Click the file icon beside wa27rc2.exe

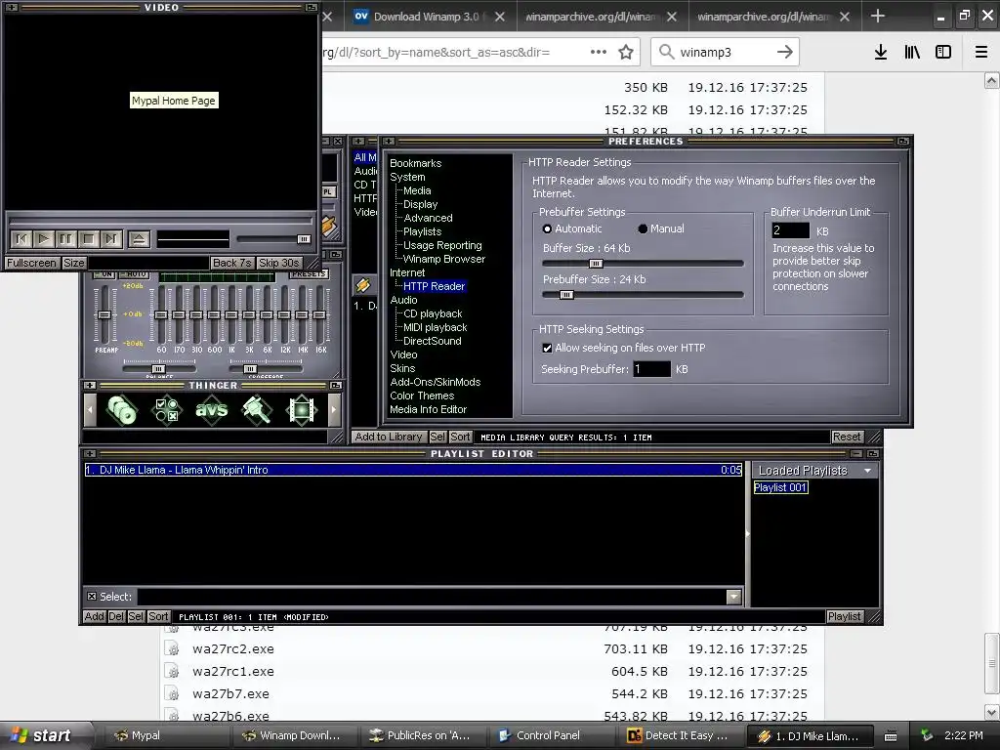click(x=172, y=648)
